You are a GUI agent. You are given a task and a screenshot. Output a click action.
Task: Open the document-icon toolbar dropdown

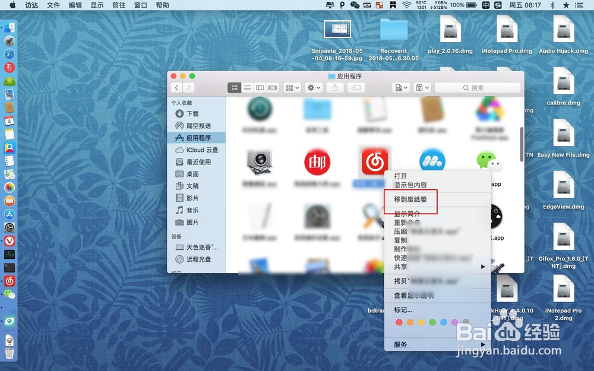point(401,88)
